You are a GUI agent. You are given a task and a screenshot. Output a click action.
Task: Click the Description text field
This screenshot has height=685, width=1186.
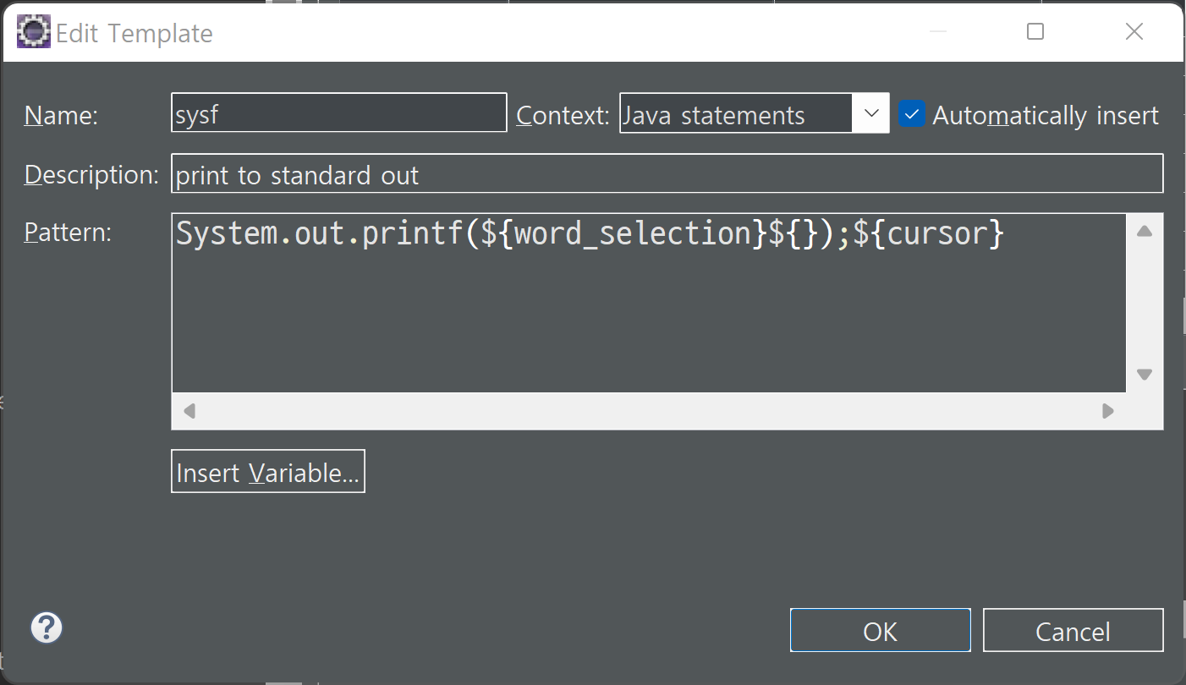click(x=667, y=174)
